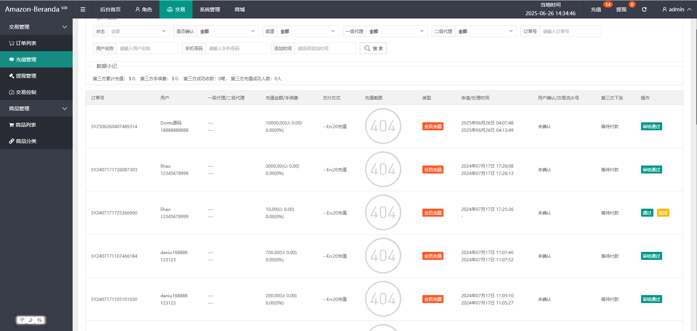The width and height of the screenshot is (697, 331).
Task: Click the refresh icon in top bar
Action: pyautogui.click(x=644, y=9)
